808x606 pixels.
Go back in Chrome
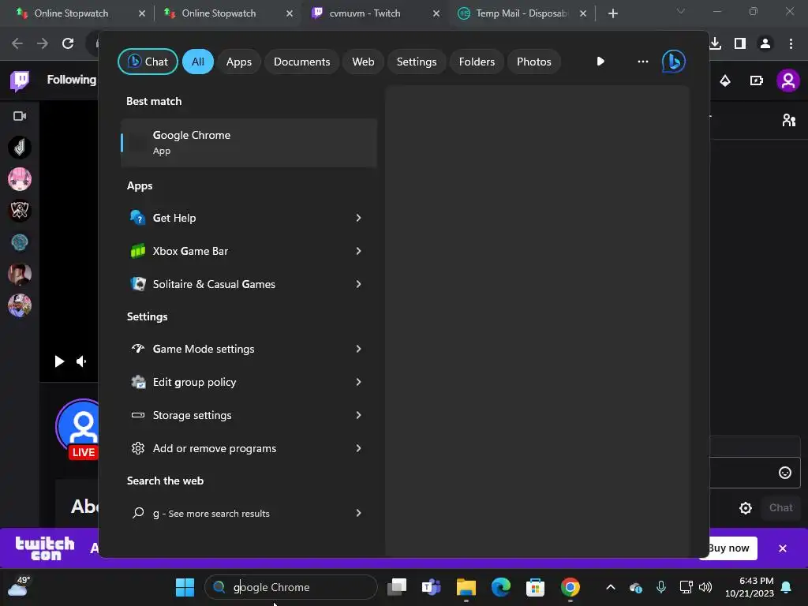click(x=17, y=43)
